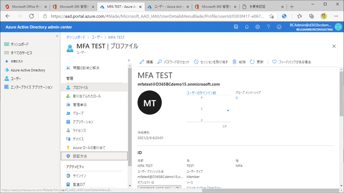This screenshot has width=344, height=193.
Task: Open portal settings gear
Action: click(x=258, y=27)
